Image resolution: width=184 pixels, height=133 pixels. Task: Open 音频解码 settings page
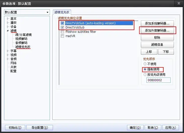pos(21,43)
